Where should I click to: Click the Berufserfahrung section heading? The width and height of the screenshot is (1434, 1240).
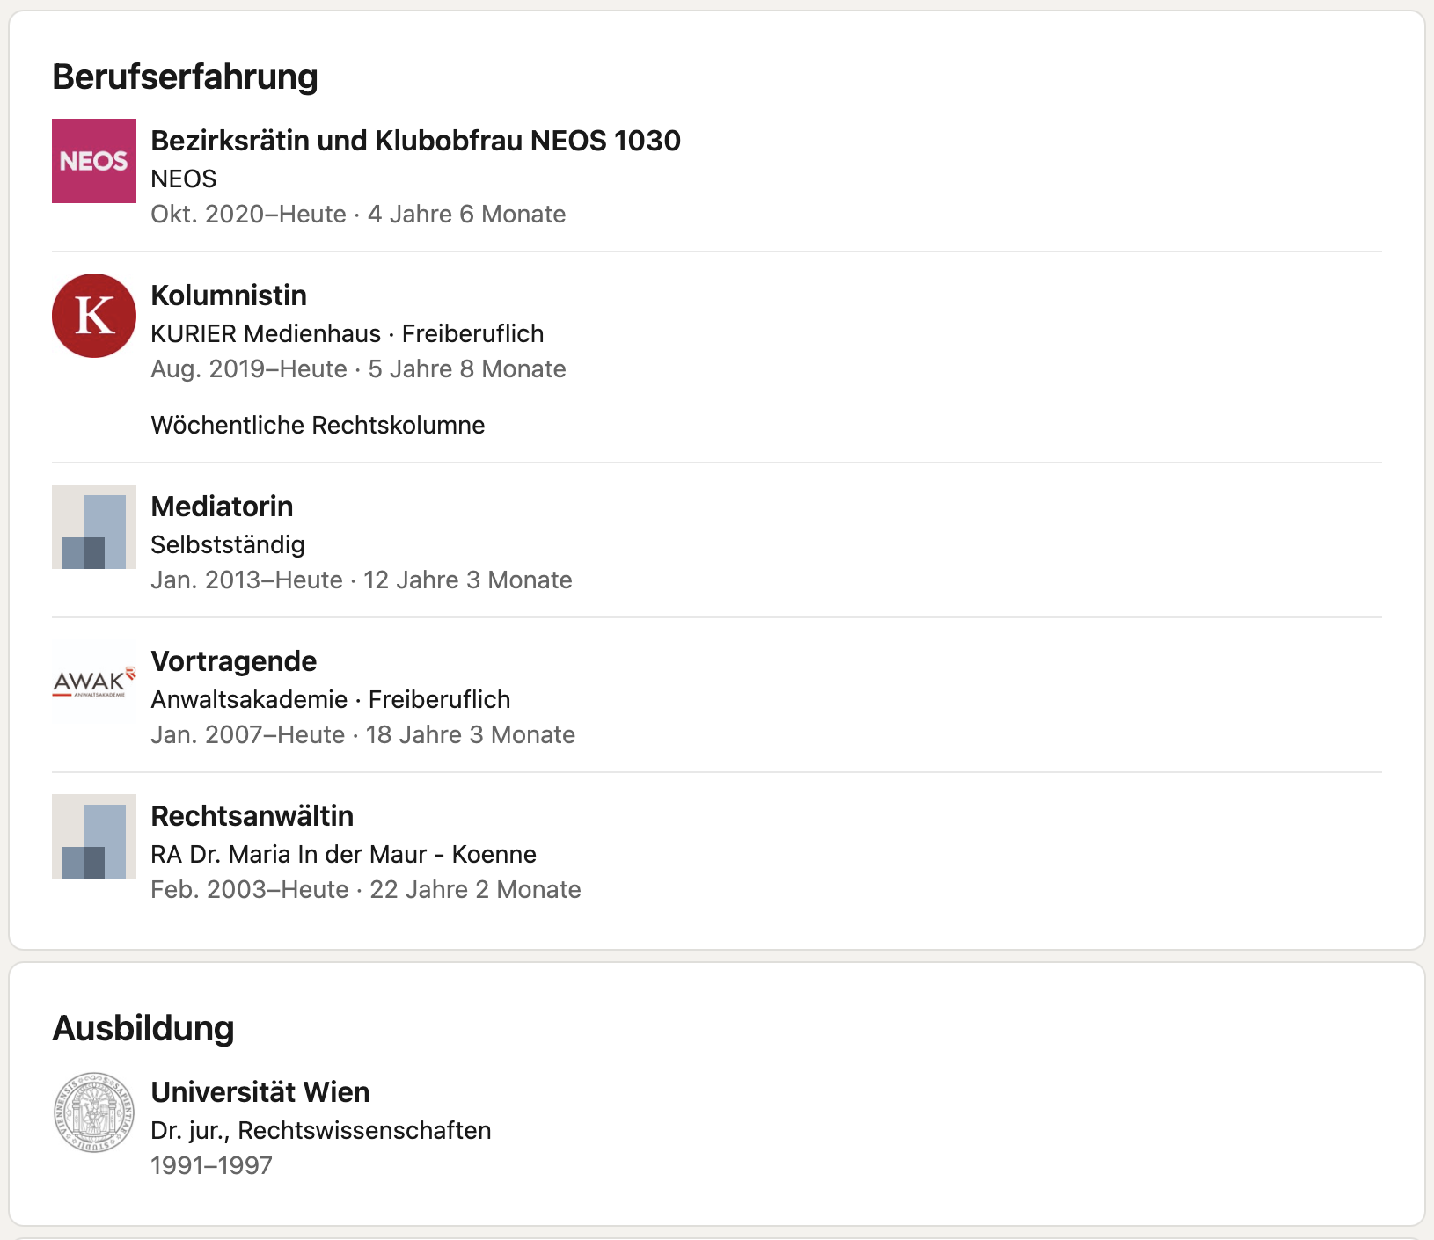(x=185, y=77)
